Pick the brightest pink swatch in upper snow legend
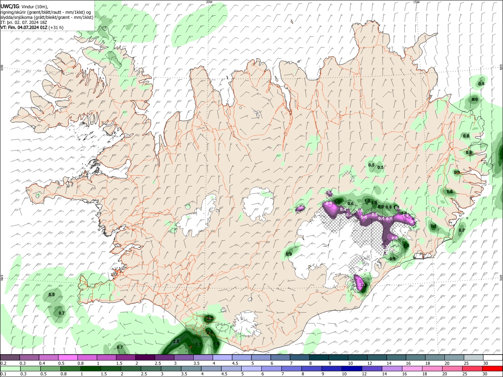503x377 pixels. pyautogui.click(x=68, y=358)
